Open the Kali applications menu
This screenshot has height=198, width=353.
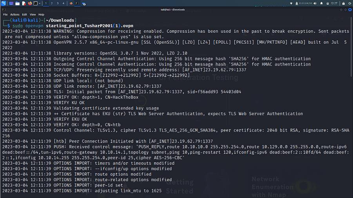[3, 3]
